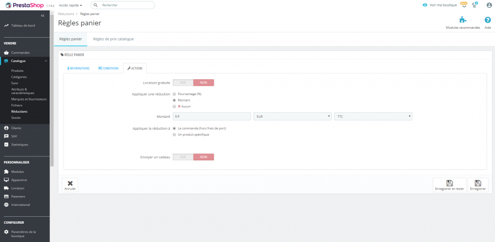The image size is (495, 242).
Task: Open Réductions in the sidebar
Action: click(x=19, y=111)
